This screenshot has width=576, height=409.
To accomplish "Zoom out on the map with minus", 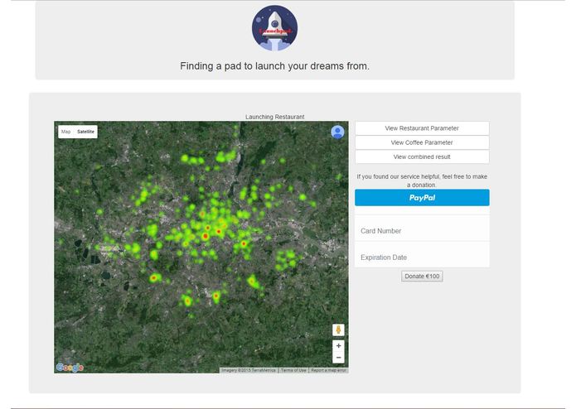I will click(338, 358).
